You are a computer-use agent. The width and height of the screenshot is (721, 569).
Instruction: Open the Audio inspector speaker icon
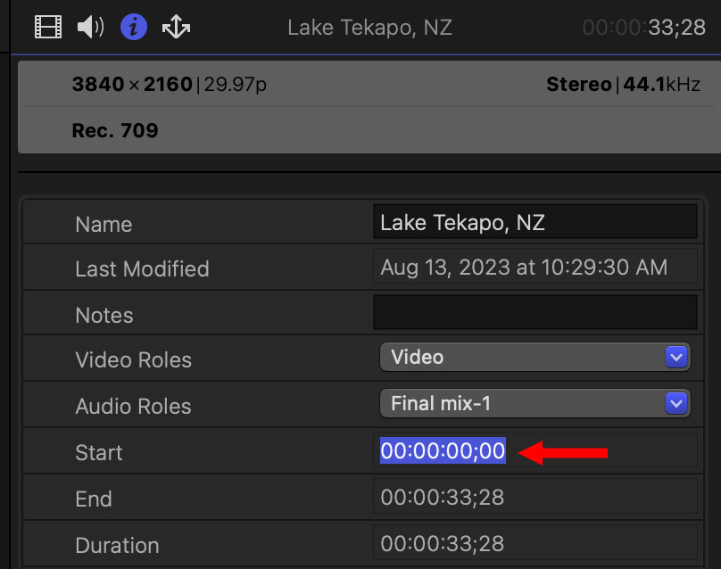(x=90, y=28)
